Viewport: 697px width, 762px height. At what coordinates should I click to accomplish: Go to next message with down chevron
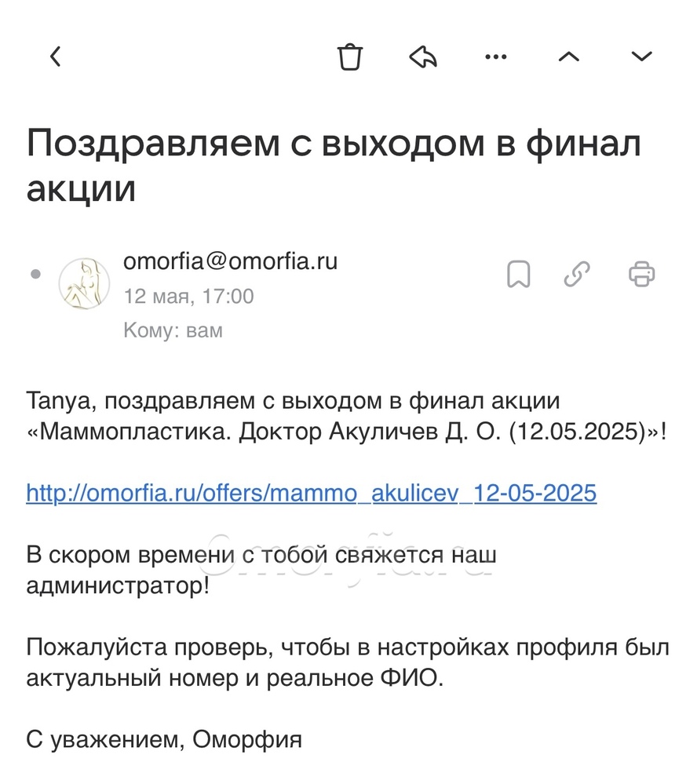coord(641,57)
